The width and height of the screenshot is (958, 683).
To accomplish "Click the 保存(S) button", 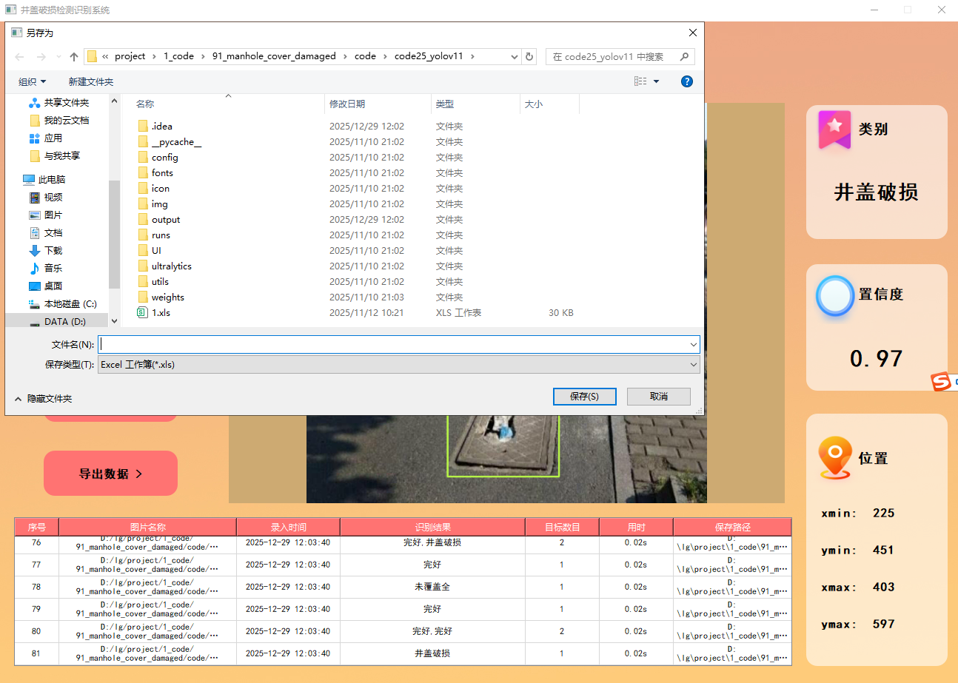I will [584, 396].
